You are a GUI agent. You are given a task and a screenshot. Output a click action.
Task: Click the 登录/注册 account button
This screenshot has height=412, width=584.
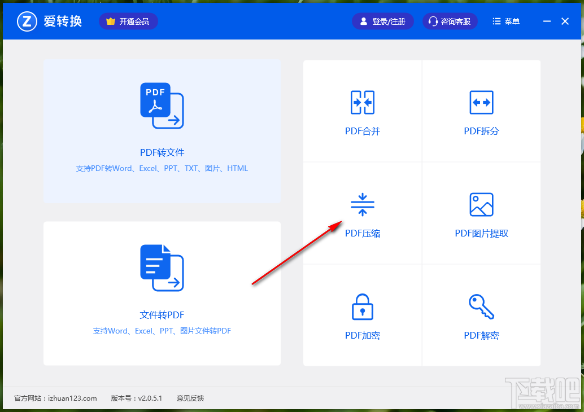[x=382, y=21]
